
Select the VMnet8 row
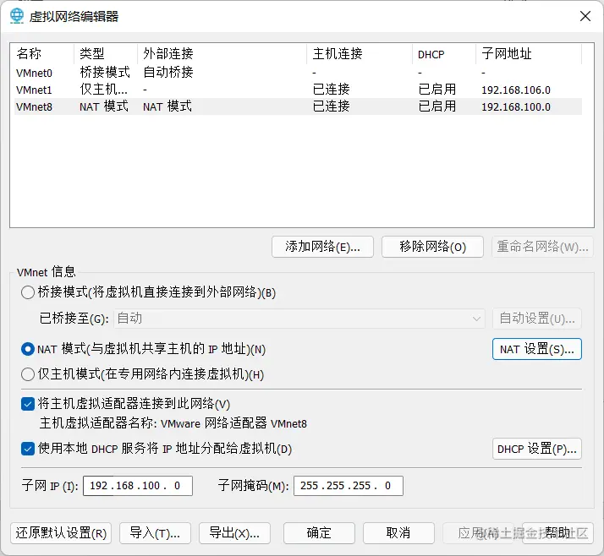298,106
